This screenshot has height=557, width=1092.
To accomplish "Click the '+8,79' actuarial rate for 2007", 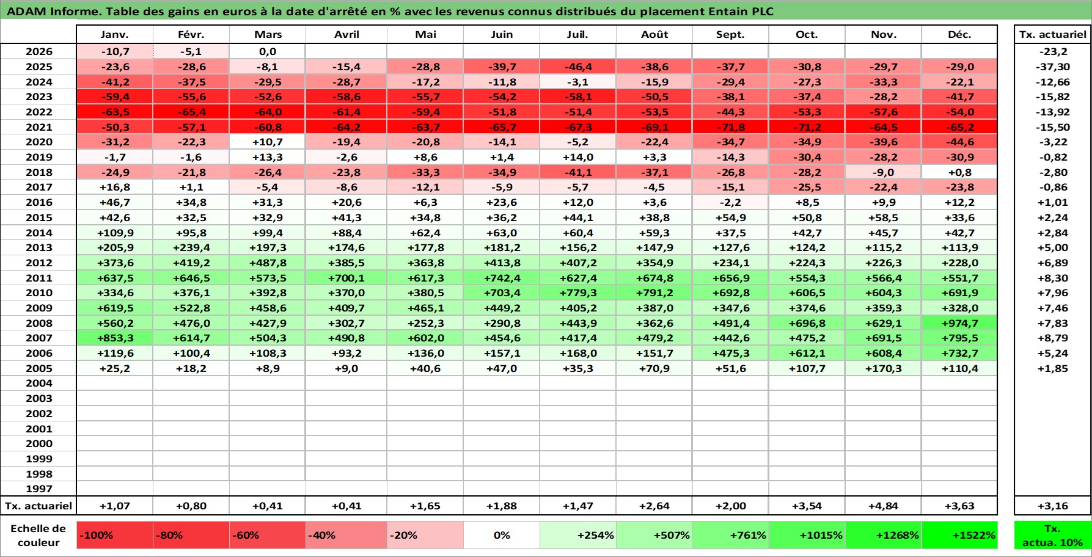I will (x=1053, y=338).
